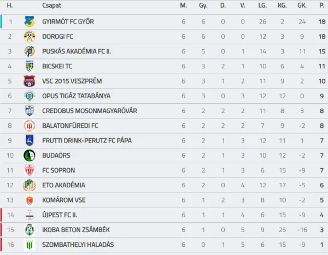Open the Ikoba Beton Zsámbék crest
This screenshot has height=255, width=328.
[30, 230]
